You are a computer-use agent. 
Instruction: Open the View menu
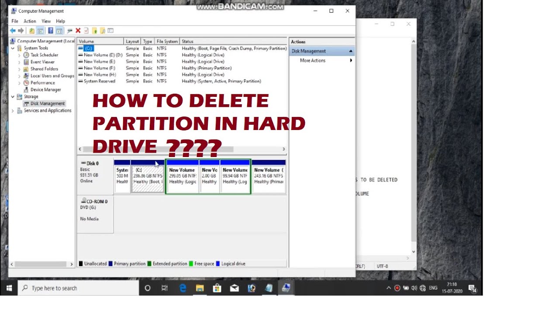(x=46, y=21)
